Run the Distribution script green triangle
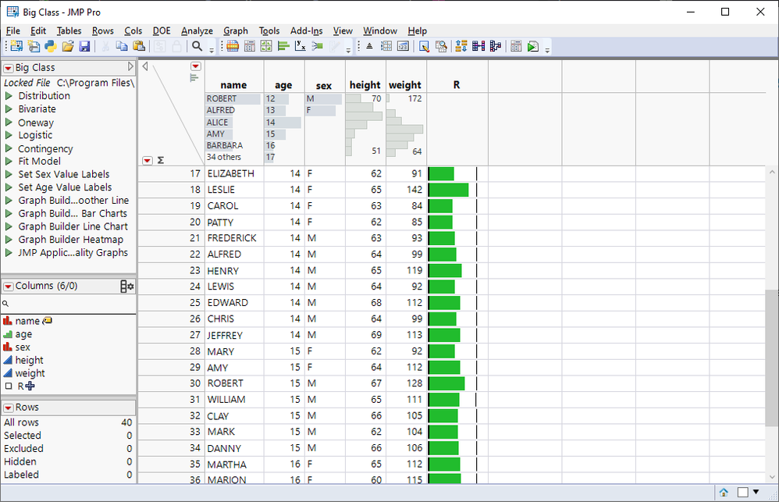The height and width of the screenshot is (502, 779). (x=9, y=96)
